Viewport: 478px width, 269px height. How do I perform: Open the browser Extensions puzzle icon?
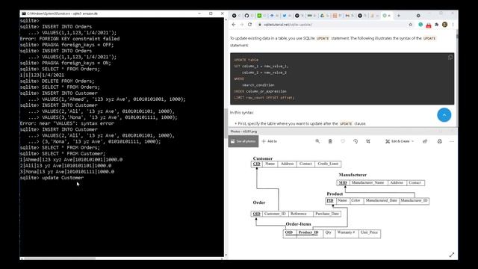click(x=436, y=25)
